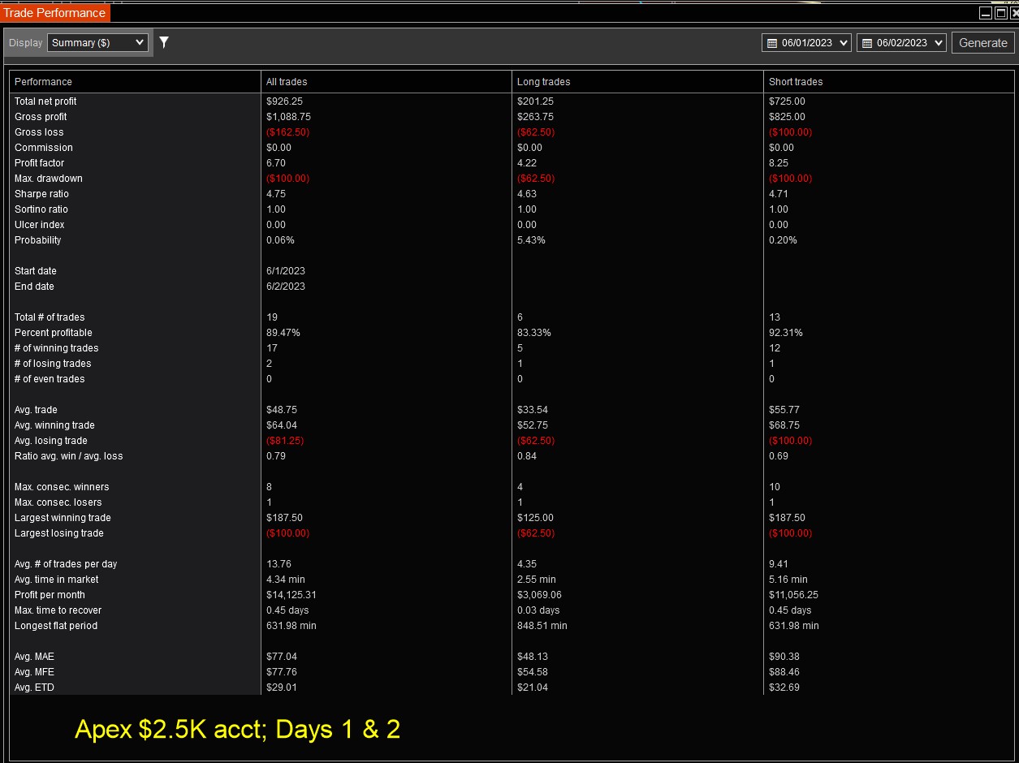Select the Start date value 6/1/2023
The image size is (1019, 763).
[x=286, y=271]
